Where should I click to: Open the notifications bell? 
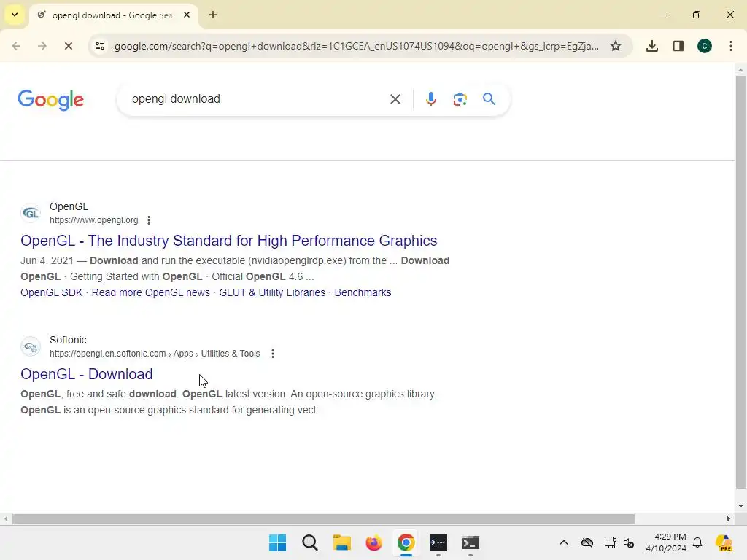coord(697,542)
